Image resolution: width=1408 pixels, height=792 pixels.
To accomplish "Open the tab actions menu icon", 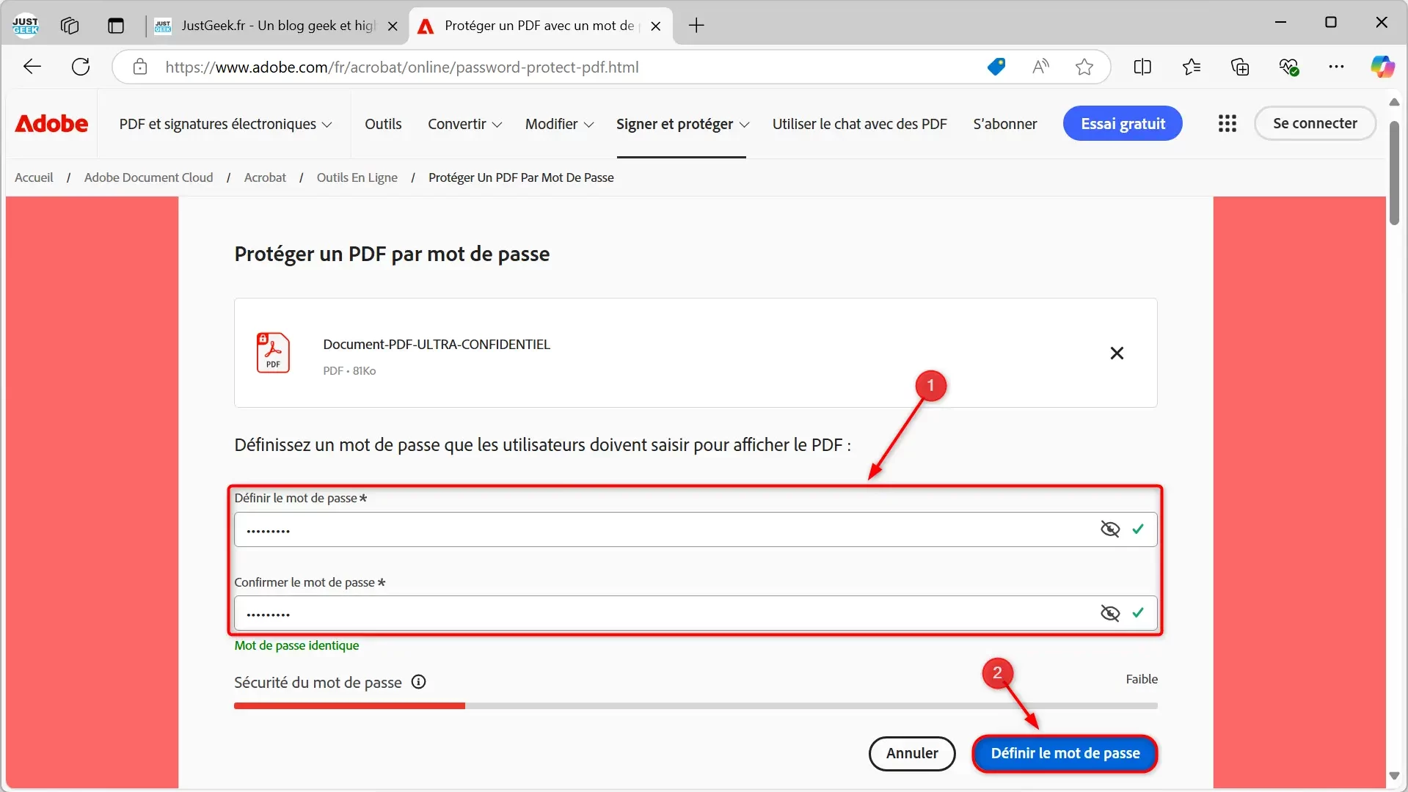I will [x=116, y=26].
